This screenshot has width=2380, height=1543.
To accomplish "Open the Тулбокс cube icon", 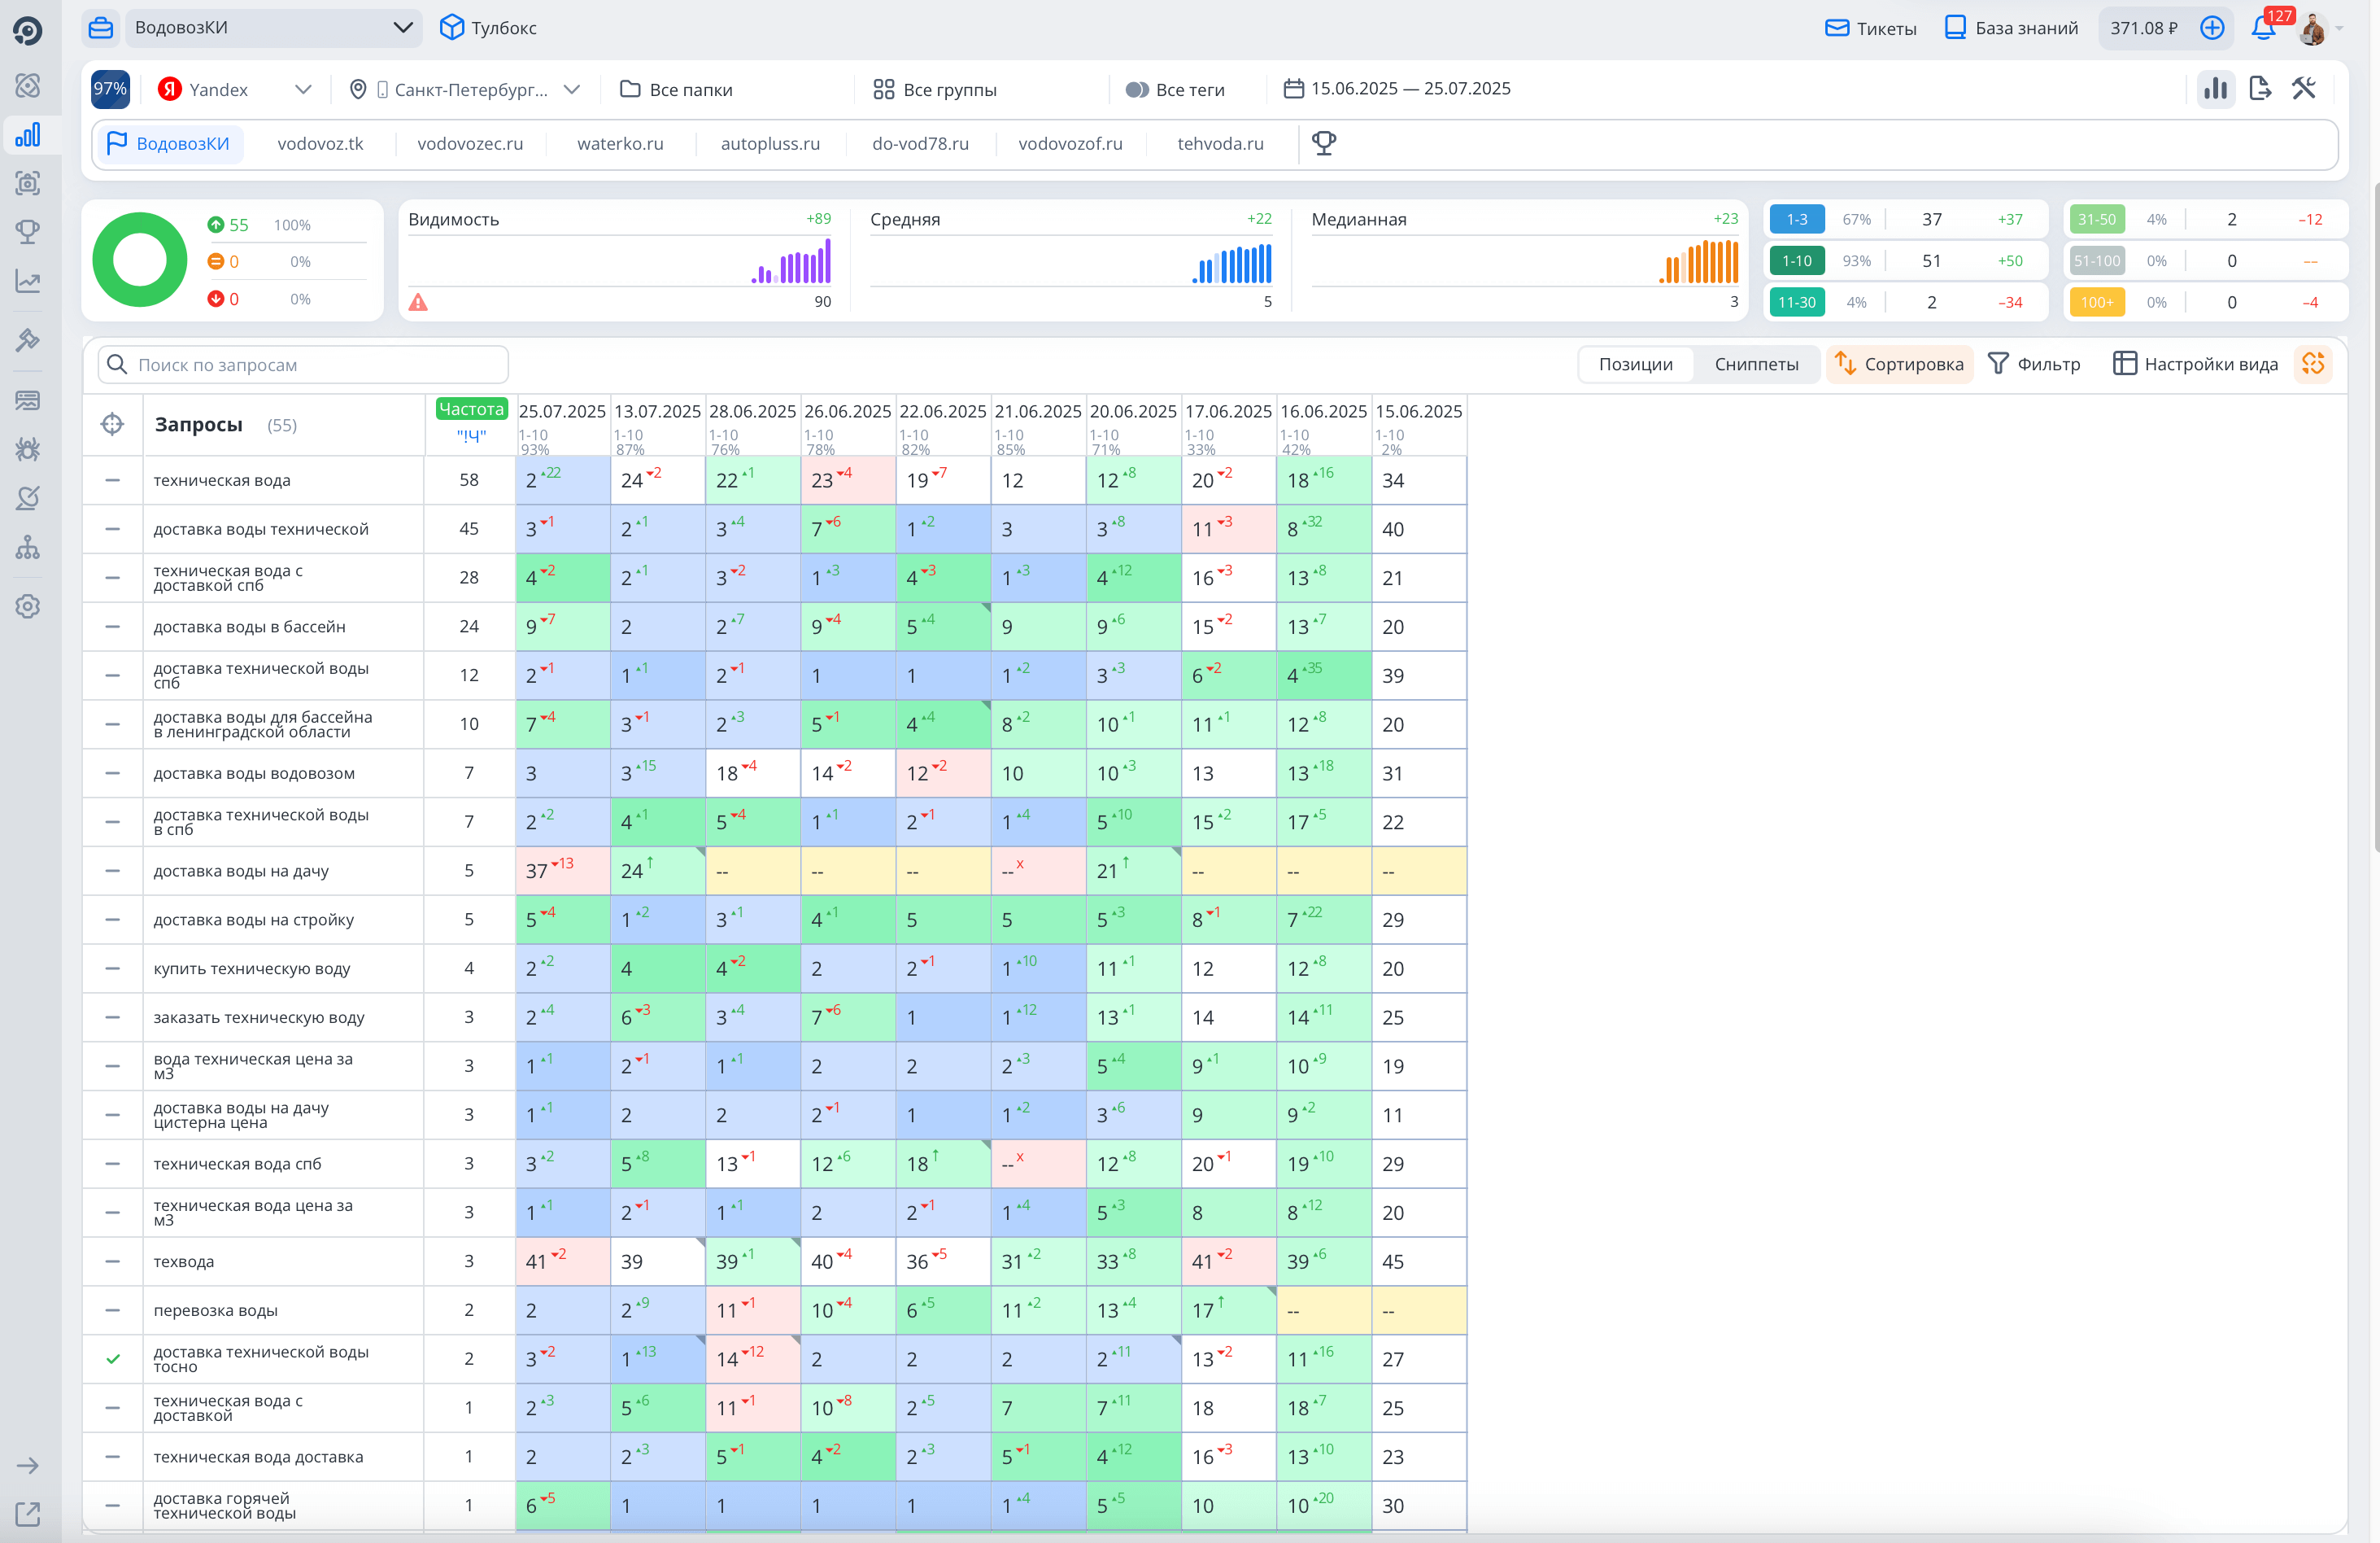I will tap(452, 28).
